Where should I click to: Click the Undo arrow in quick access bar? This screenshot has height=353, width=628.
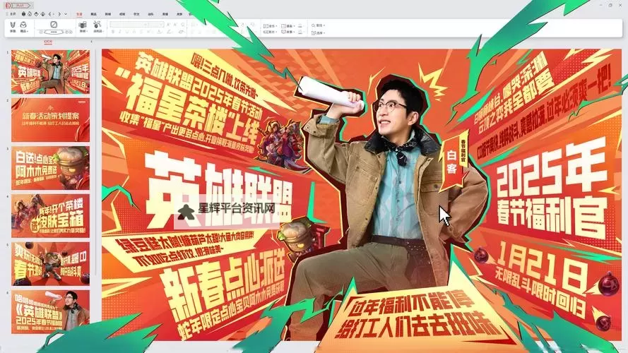(x=50, y=14)
